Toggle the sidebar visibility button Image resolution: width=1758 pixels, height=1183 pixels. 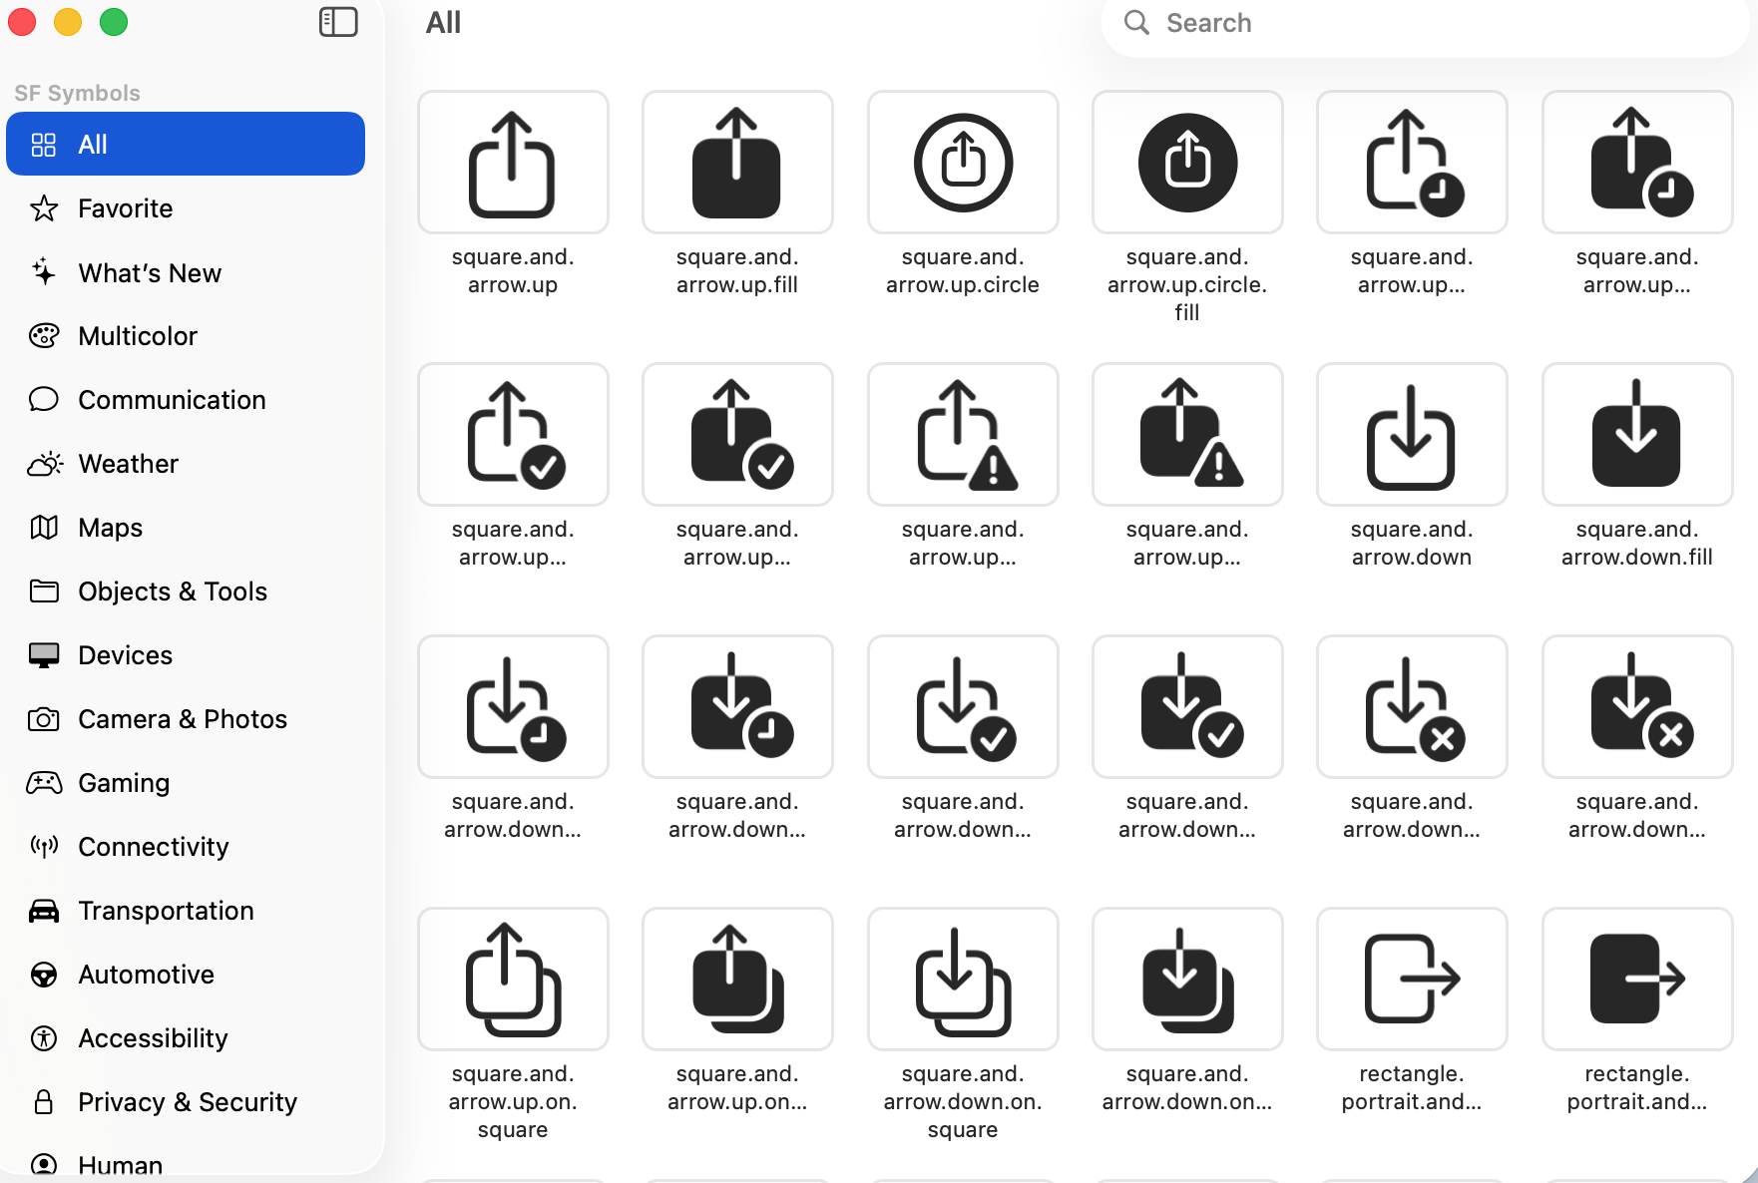pyautogui.click(x=338, y=22)
